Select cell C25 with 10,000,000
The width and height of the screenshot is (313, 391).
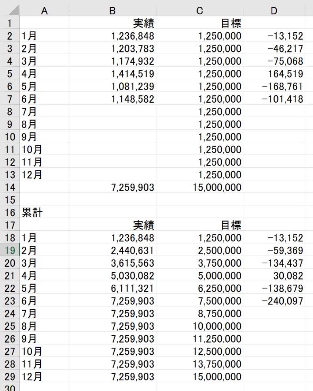pyautogui.click(x=200, y=326)
